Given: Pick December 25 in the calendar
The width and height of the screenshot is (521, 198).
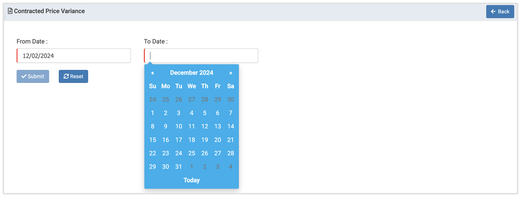Looking at the screenshot, I should click(192, 153).
